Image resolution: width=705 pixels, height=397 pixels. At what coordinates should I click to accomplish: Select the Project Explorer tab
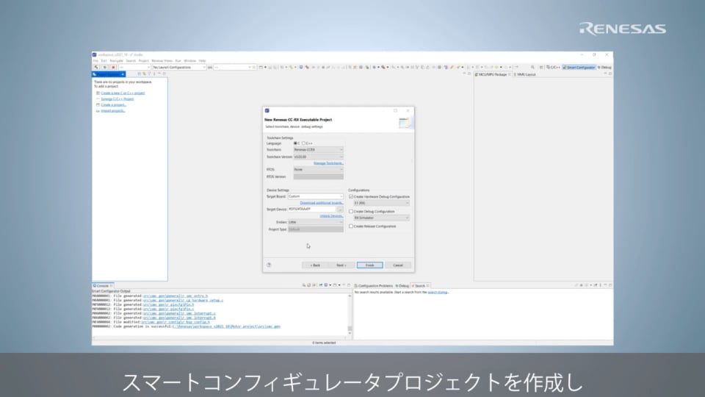point(109,74)
